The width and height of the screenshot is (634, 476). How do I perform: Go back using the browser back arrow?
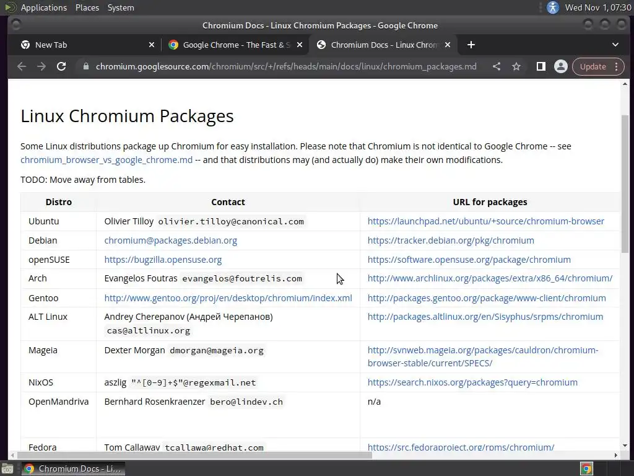(22, 66)
